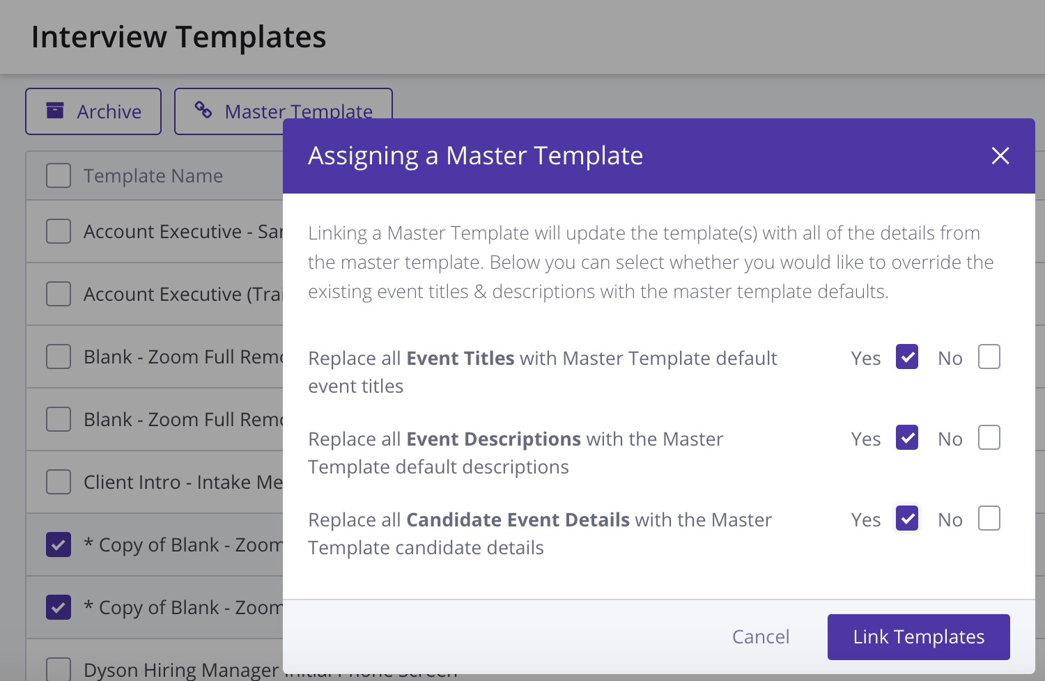The height and width of the screenshot is (681, 1045).
Task: Click the Archive button label
Action: (x=109, y=111)
